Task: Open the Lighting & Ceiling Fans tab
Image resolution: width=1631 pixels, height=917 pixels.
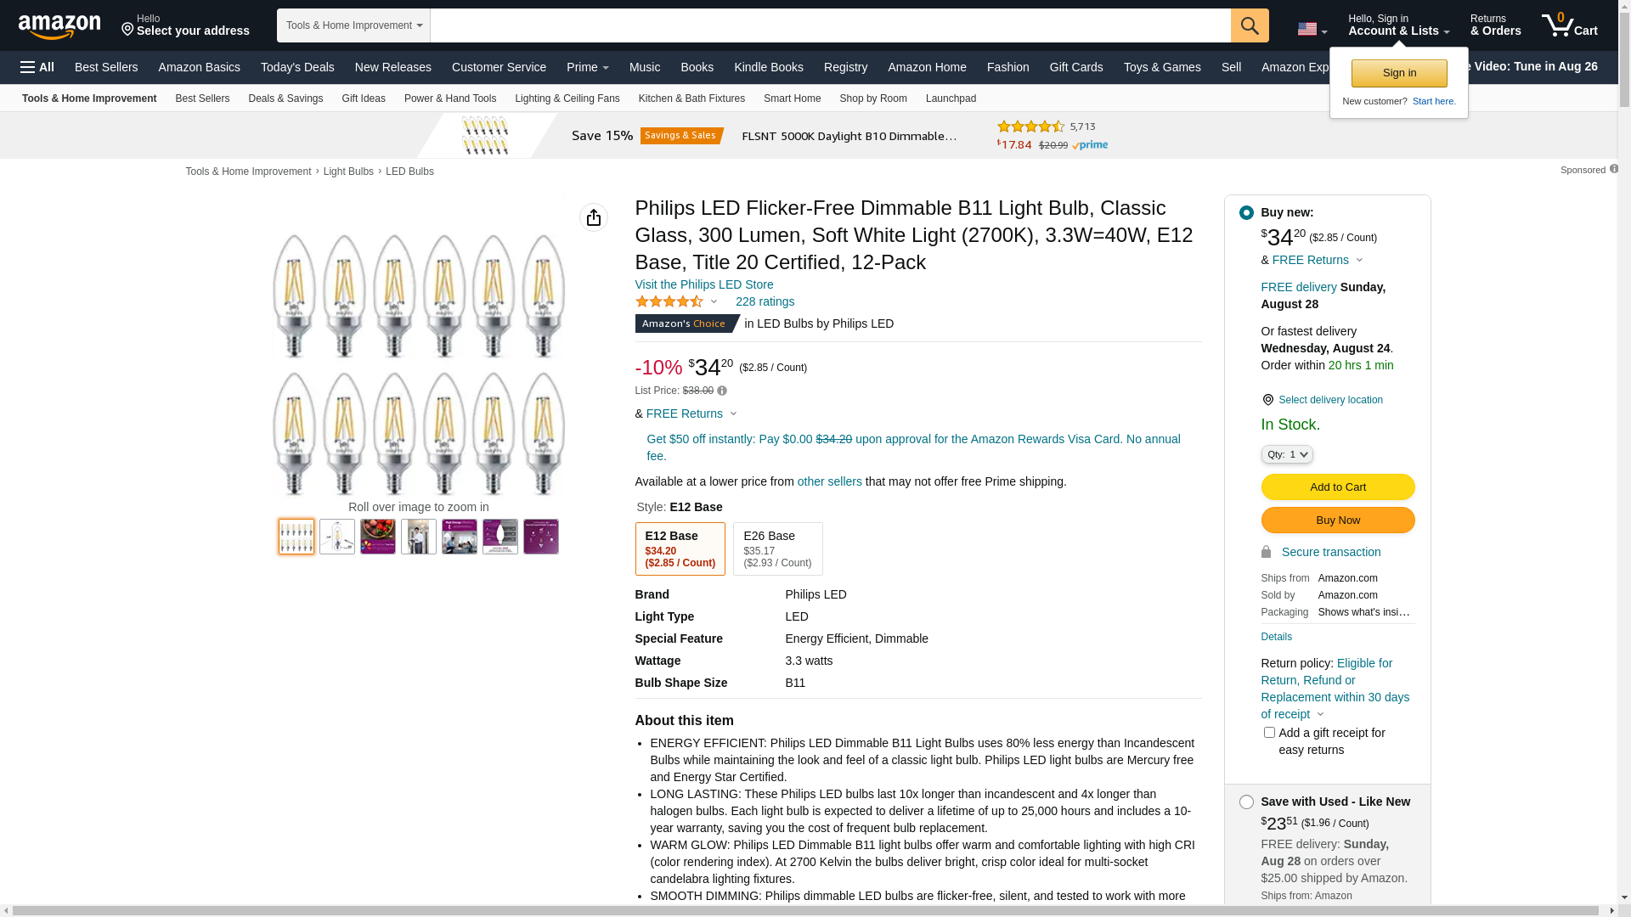Action: tap(567, 98)
